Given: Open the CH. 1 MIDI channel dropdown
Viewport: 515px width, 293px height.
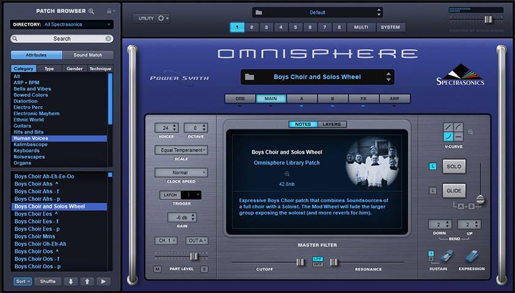Looking at the screenshot, I should 166,241.
